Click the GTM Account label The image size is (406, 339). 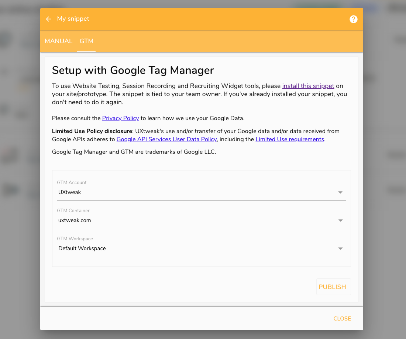coord(72,183)
